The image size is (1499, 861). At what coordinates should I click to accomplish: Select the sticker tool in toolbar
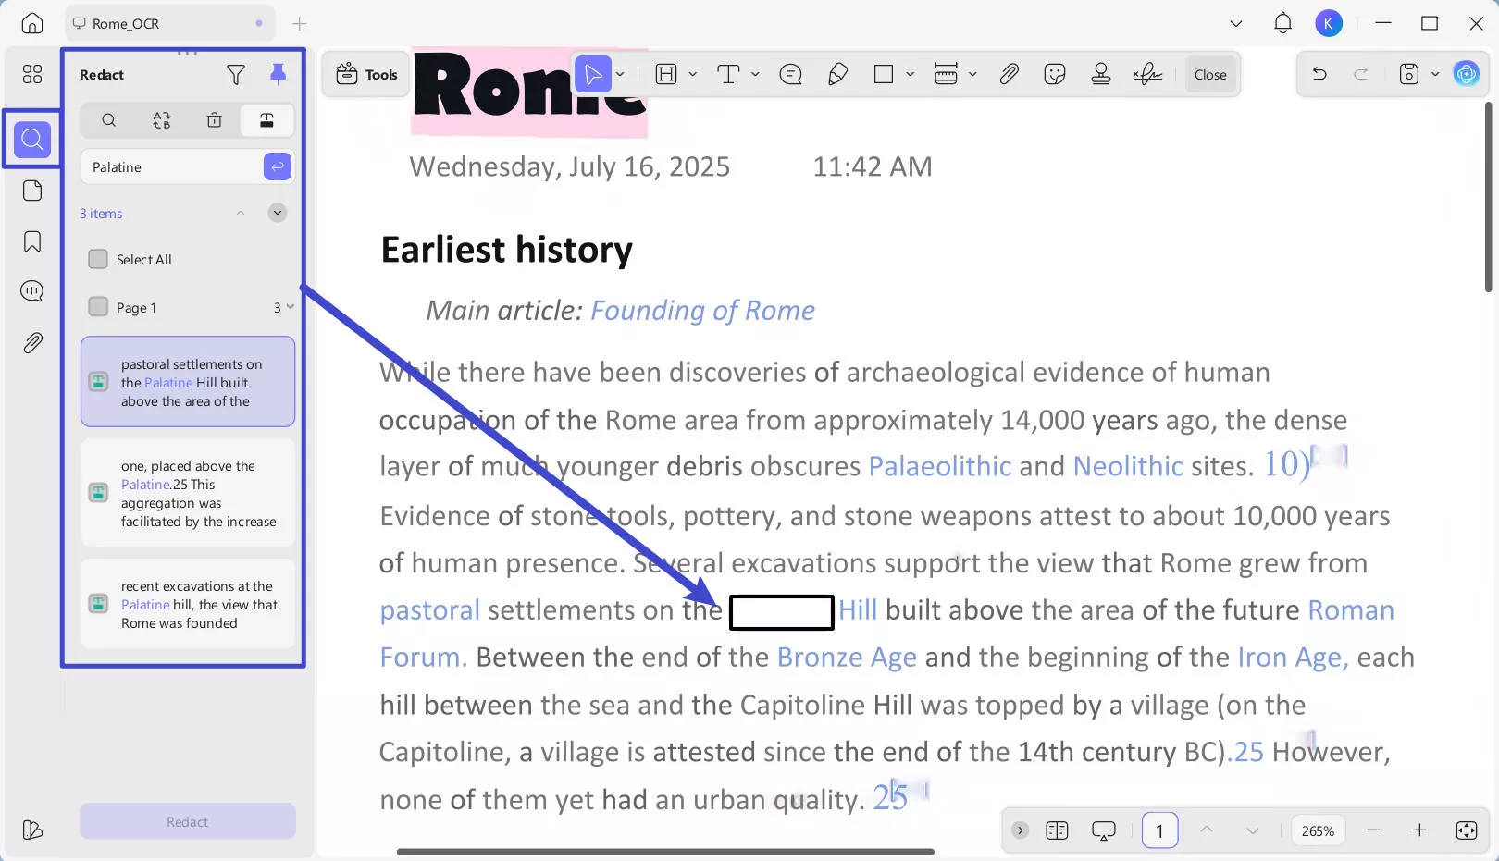point(1054,75)
